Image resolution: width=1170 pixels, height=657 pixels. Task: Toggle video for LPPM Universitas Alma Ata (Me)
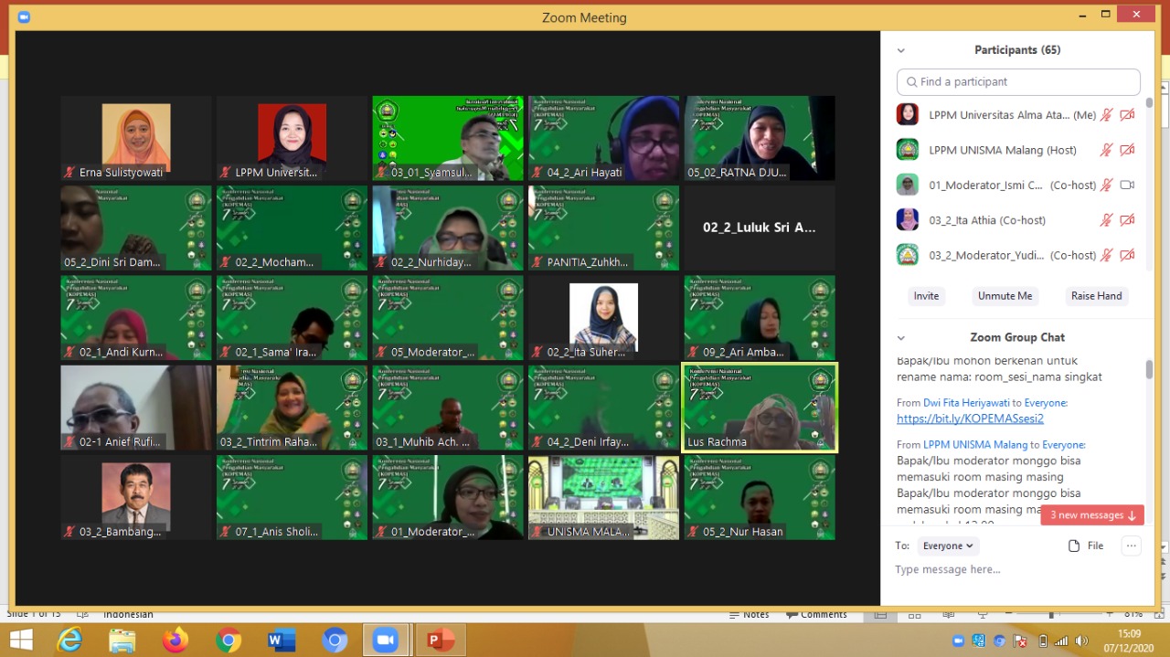[x=1127, y=115]
